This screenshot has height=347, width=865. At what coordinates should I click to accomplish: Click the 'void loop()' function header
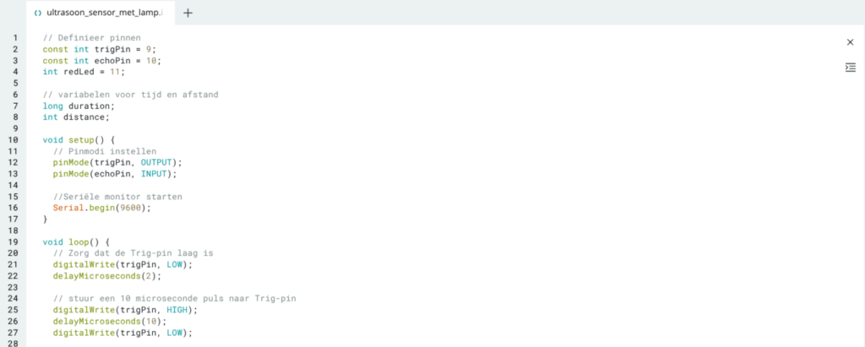point(77,241)
